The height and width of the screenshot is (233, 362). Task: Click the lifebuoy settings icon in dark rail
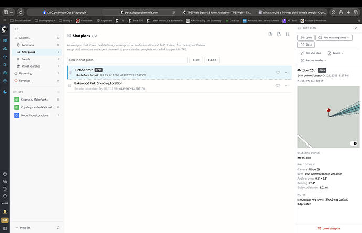click(x=5, y=81)
